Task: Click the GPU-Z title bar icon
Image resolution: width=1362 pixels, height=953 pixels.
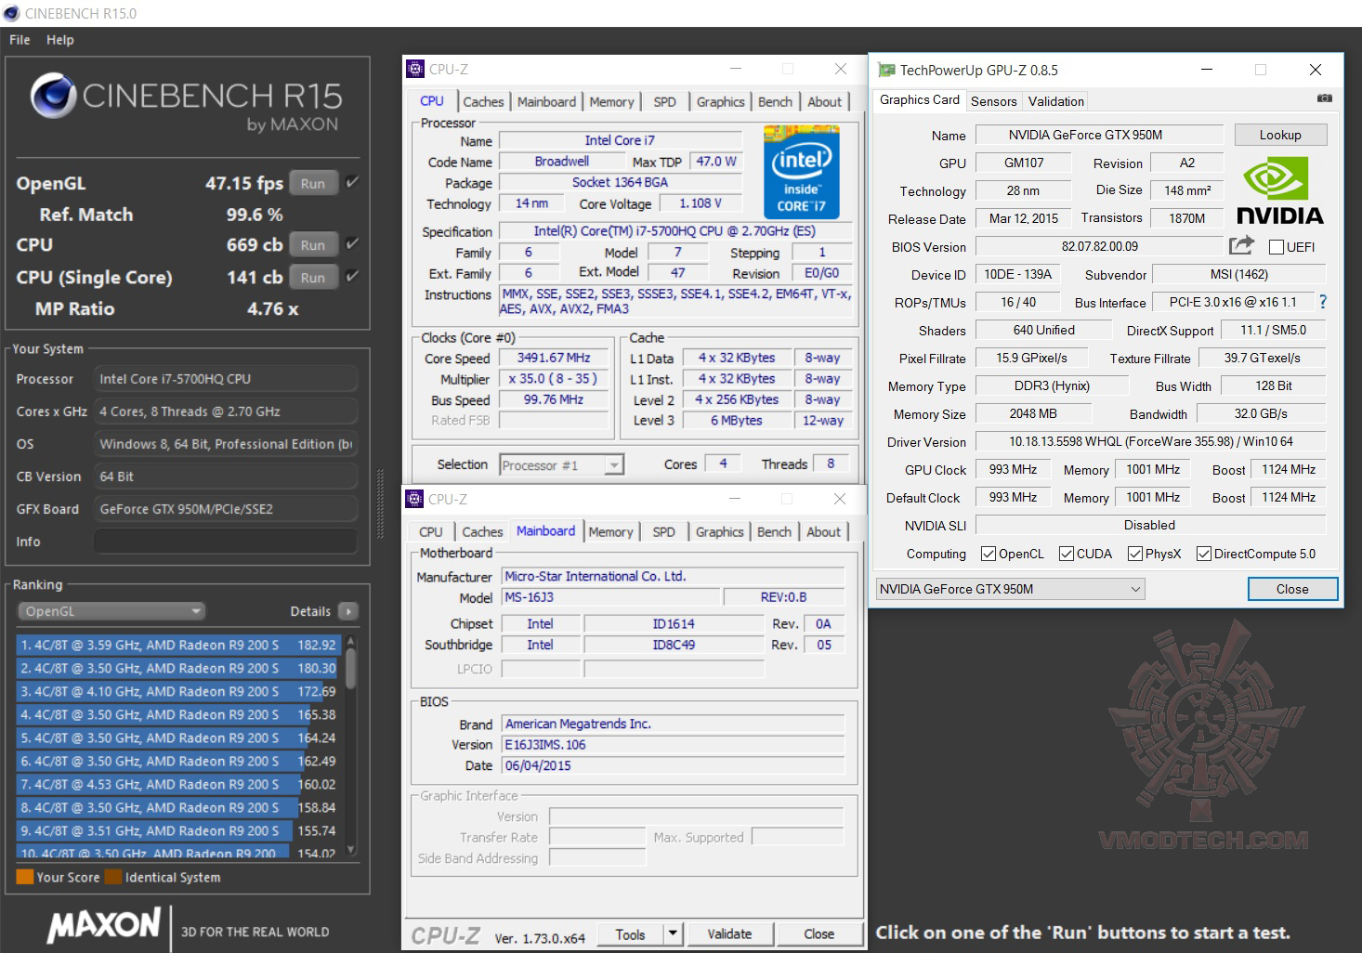Action: point(886,71)
